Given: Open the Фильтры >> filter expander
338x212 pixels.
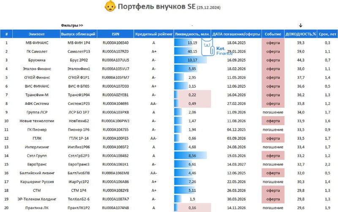Looking at the screenshot, I should [x=72, y=25].
